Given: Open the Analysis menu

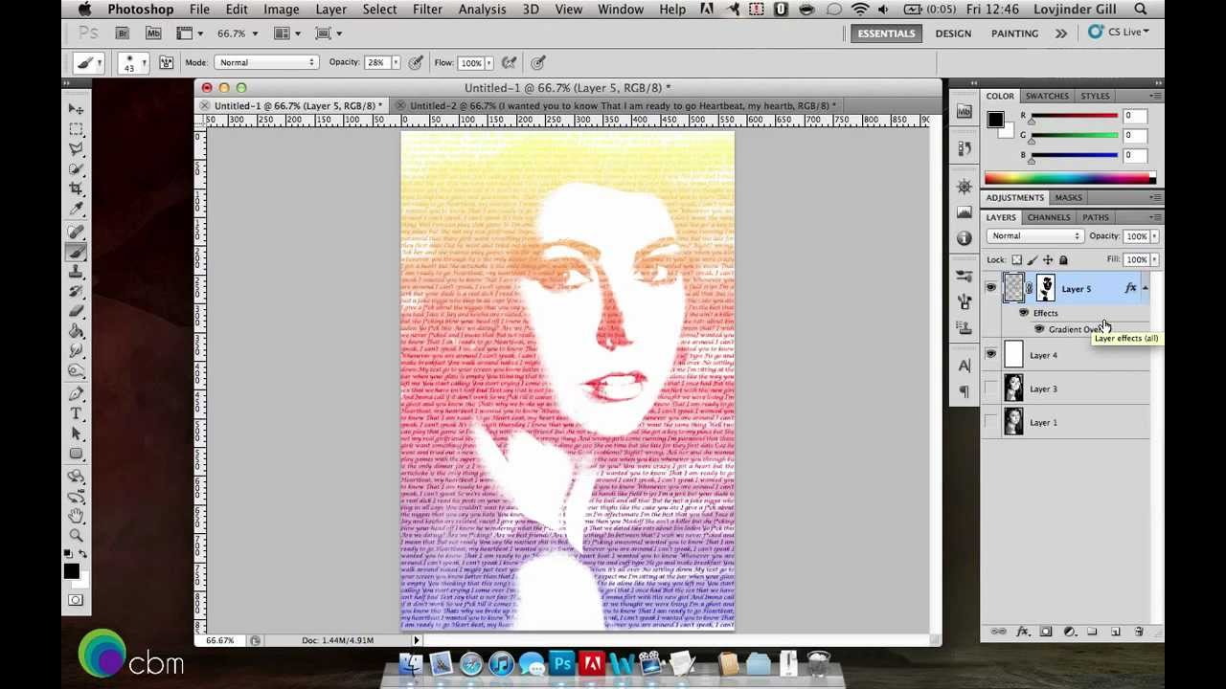Looking at the screenshot, I should click(482, 10).
